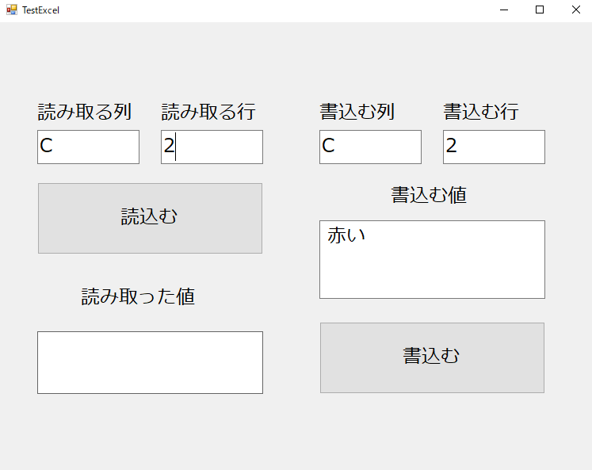Maximize the TestExcel window

(x=540, y=10)
